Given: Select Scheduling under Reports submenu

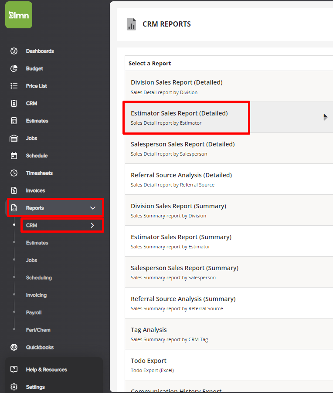Looking at the screenshot, I should pyautogui.click(x=39, y=278).
